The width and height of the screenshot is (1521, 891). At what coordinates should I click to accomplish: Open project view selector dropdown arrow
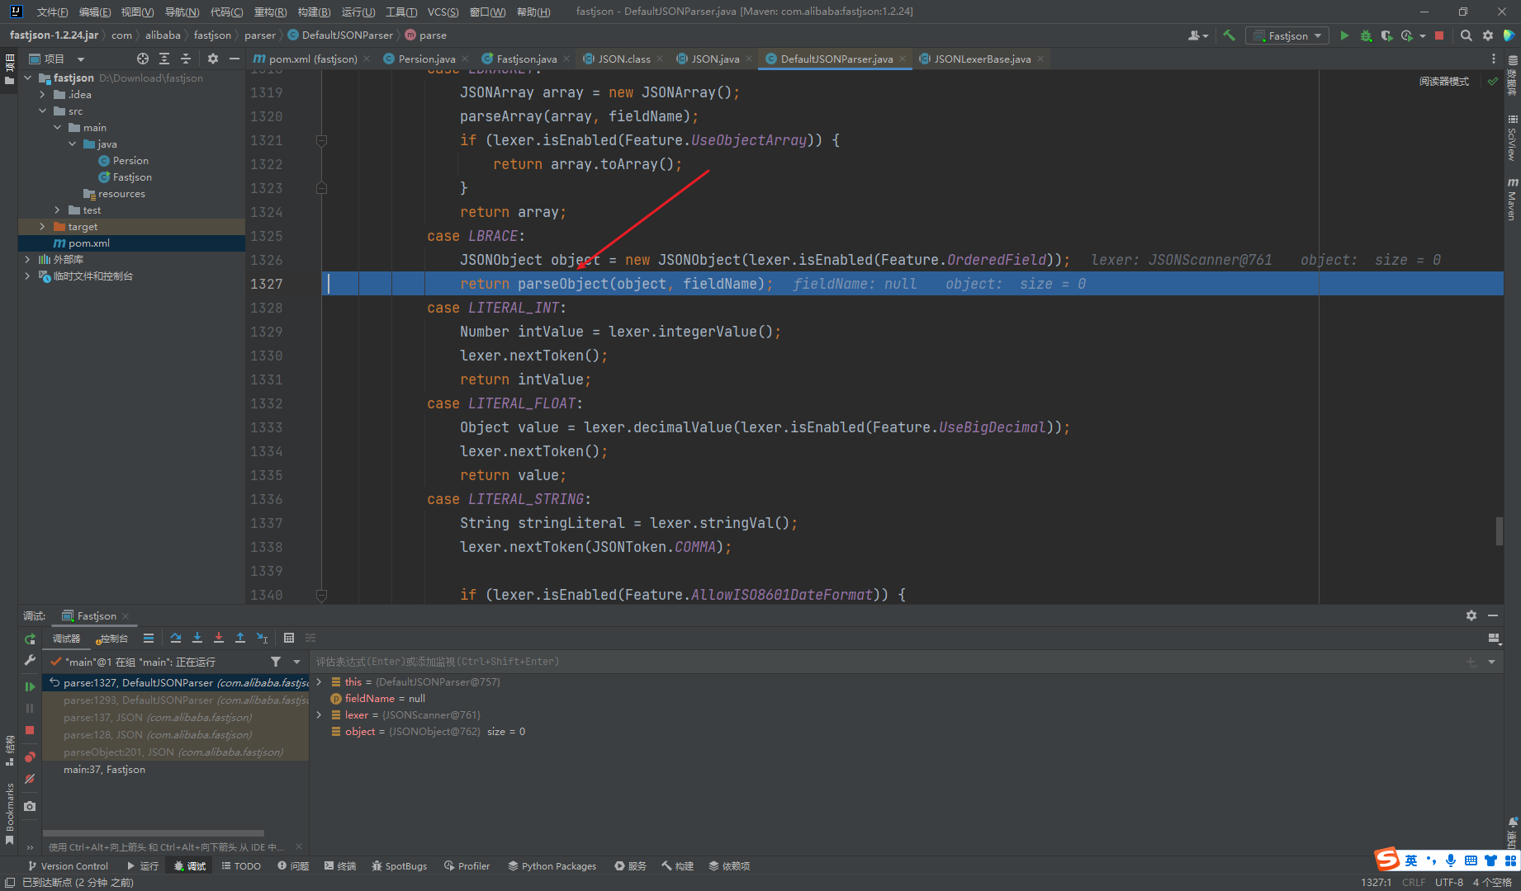(81, 59)
